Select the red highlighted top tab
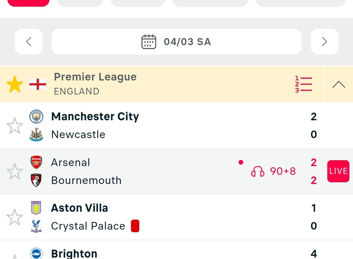This screenshot has width=353, height=259. point(29,3)
